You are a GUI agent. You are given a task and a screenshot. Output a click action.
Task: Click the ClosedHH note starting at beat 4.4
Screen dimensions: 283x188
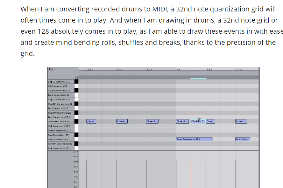(182, 121)
